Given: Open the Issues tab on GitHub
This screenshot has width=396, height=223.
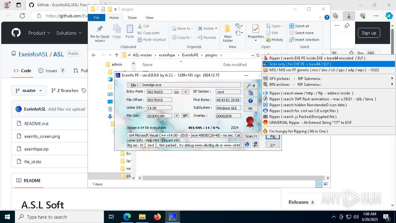Looking at the screenshot, I should click(52, 71).
